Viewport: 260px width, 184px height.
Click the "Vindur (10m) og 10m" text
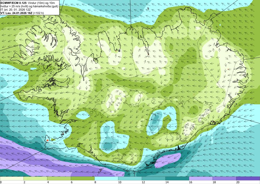coord(41,3)
